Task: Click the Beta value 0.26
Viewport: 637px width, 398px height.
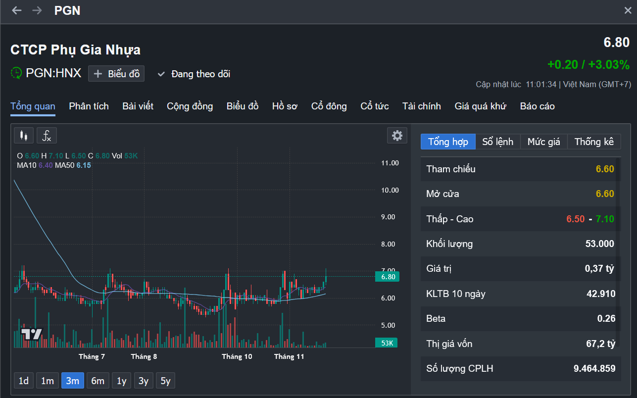Action: pyautogui.click(x=606, y=318)
